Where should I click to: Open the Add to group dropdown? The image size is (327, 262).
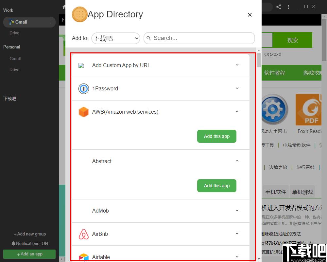point(116,38)
